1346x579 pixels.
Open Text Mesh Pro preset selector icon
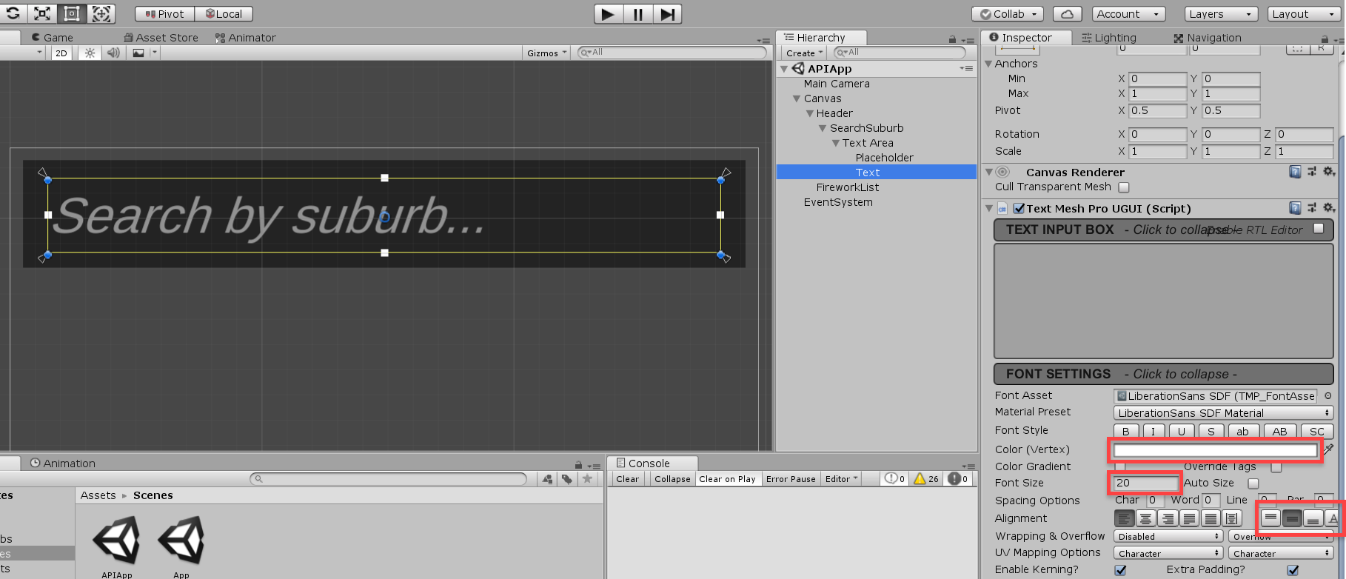1312,208
